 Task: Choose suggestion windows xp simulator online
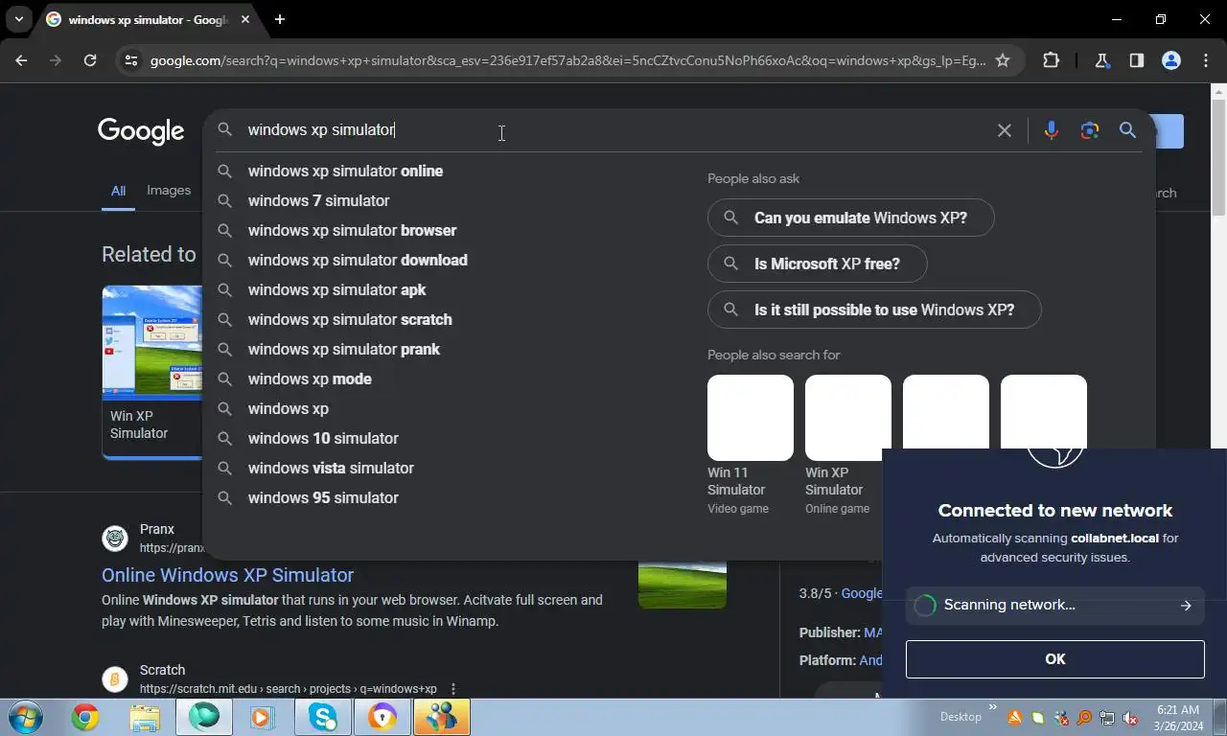coord(345,171)
